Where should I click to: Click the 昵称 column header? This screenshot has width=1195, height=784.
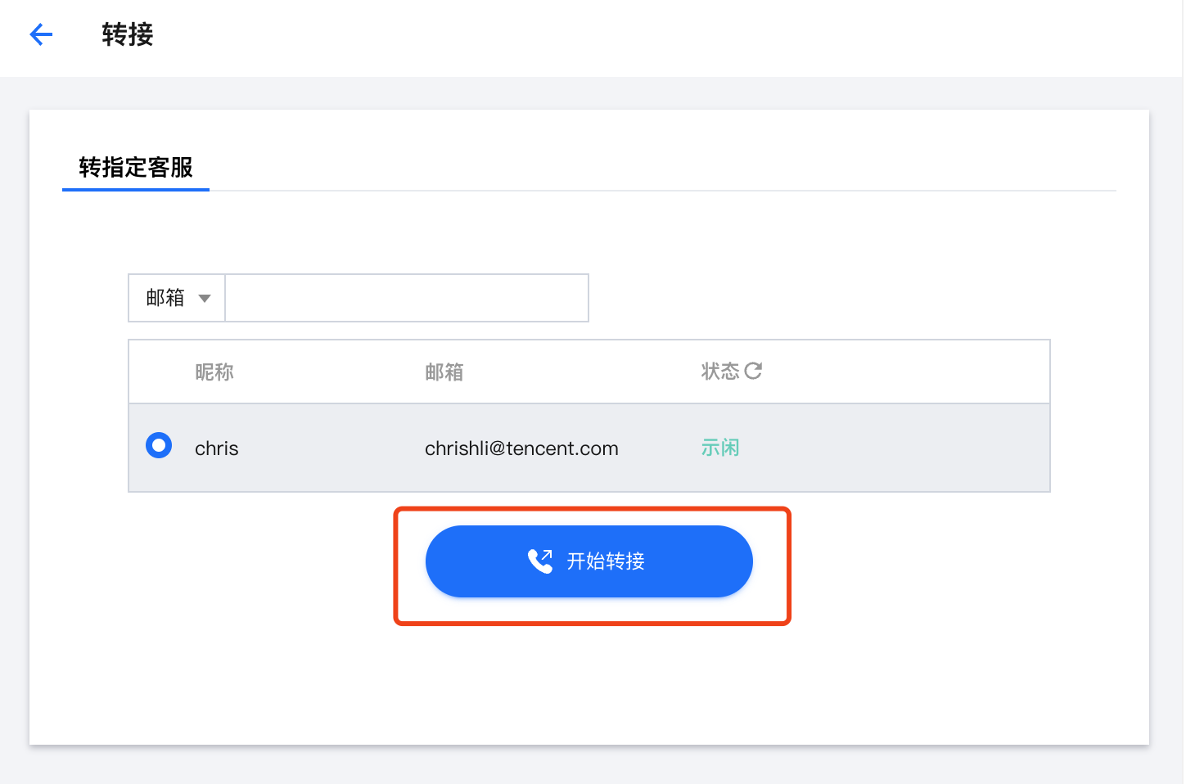pyautogui.click(x=214, y=372)
